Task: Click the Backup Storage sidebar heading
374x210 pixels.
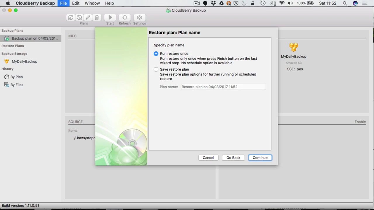Action: click(14, 54)
